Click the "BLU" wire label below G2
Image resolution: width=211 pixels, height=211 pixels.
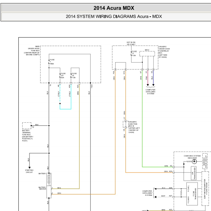[x=152, y=78]
